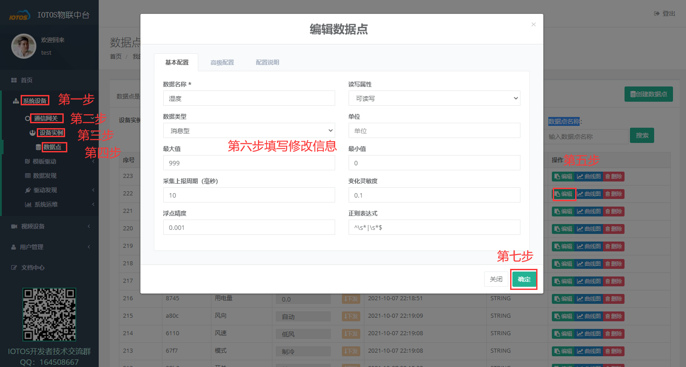Confirm the edit with 确定 button
Image resolution: width=686 pixels, height=367 pixels.
tap(524, 279)
